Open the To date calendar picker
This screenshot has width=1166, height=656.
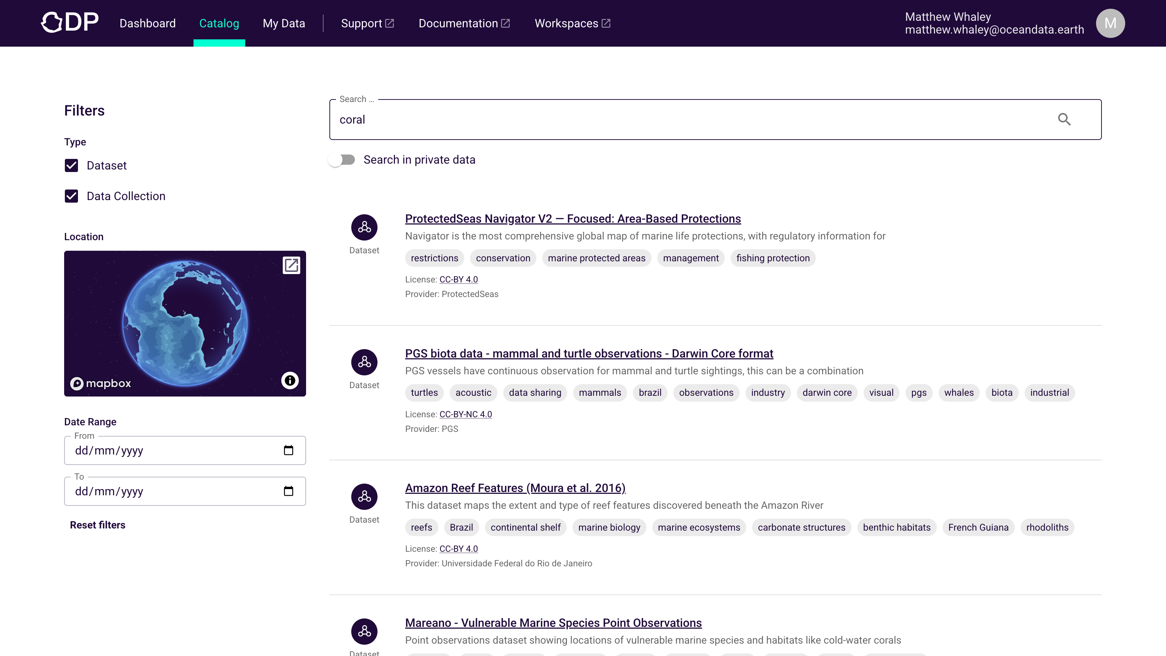point(289,491)
